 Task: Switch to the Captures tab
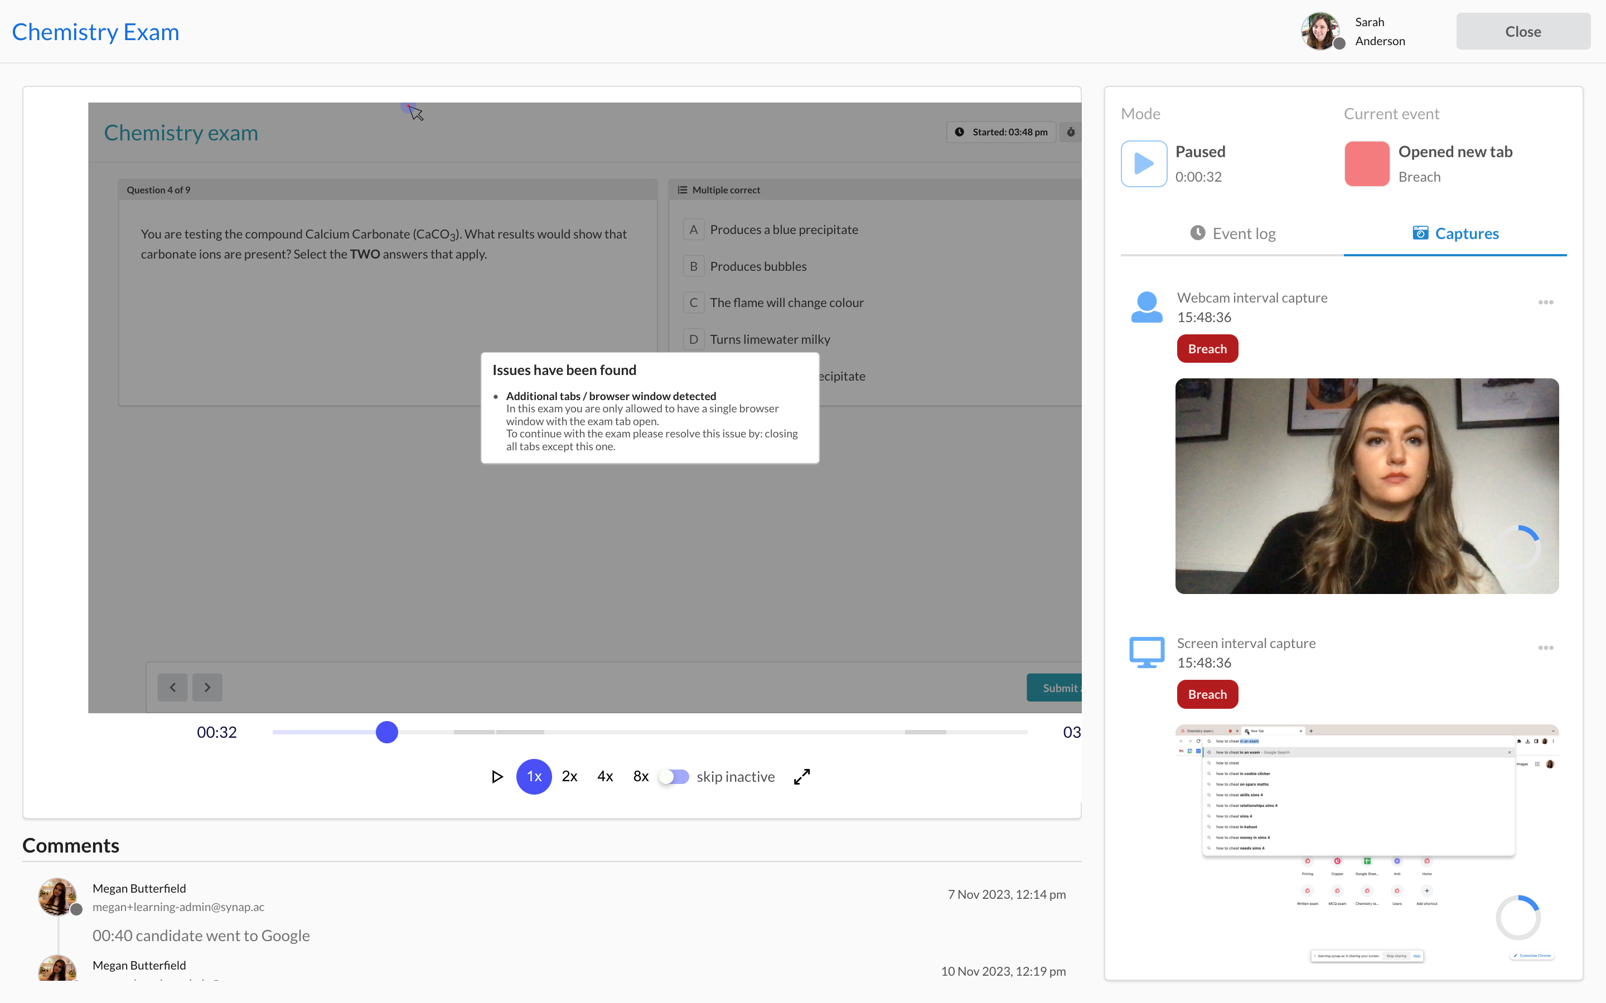1455,233
